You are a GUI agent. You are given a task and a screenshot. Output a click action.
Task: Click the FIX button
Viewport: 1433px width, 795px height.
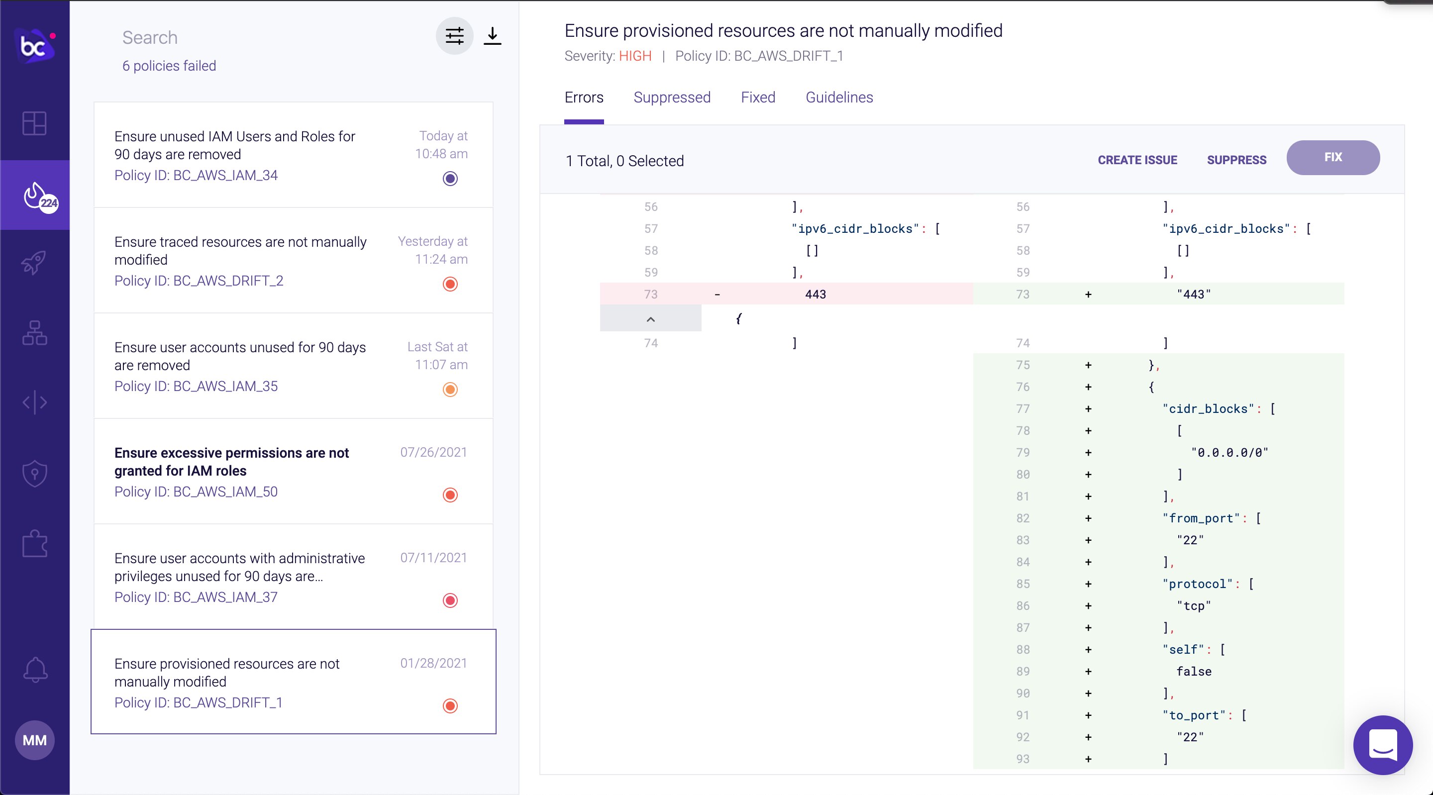point(1332,157)
